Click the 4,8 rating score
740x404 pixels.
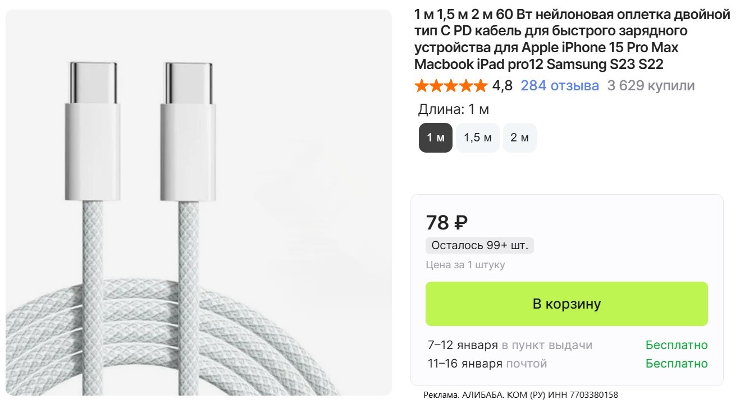click(x=502, y=86)
